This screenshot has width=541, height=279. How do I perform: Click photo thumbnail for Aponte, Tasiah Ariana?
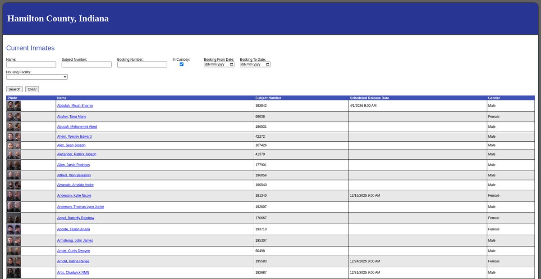pyautogui.click(x=14, y=229)
